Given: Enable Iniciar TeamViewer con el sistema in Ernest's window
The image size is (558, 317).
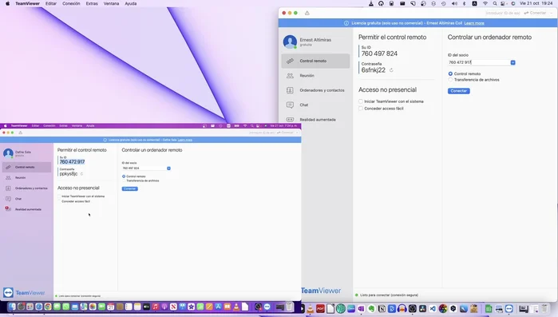Looking at the screenshot, I should pos(361,101).
